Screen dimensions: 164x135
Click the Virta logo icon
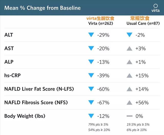tap(155, 8)
